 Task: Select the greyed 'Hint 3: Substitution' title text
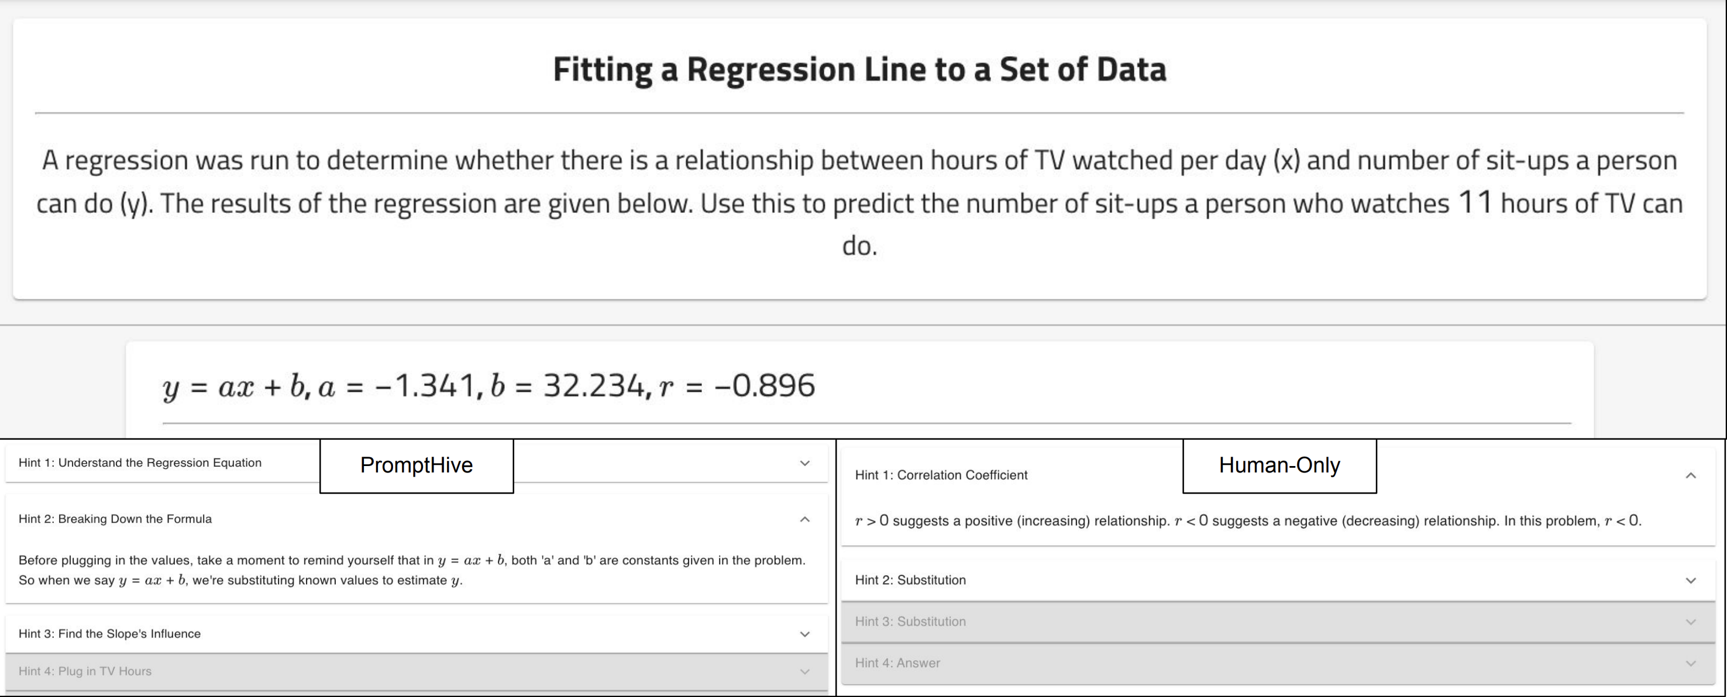click(910, 622)
